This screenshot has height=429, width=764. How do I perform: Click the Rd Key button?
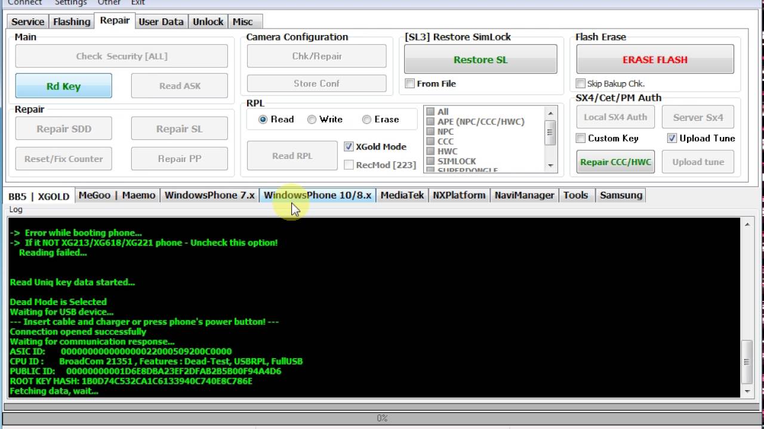click(x=63, y=86)
